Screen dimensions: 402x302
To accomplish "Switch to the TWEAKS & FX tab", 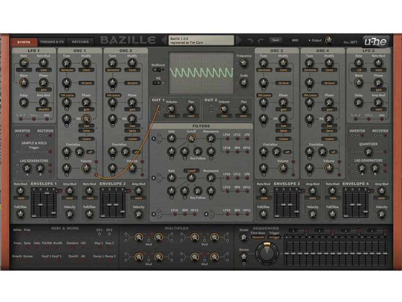I will point(51,42).
